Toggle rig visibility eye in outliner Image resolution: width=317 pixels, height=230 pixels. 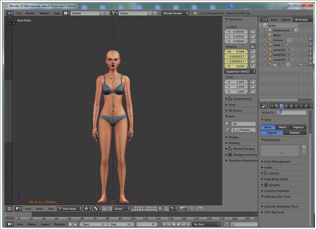click(x=300, y=64)
